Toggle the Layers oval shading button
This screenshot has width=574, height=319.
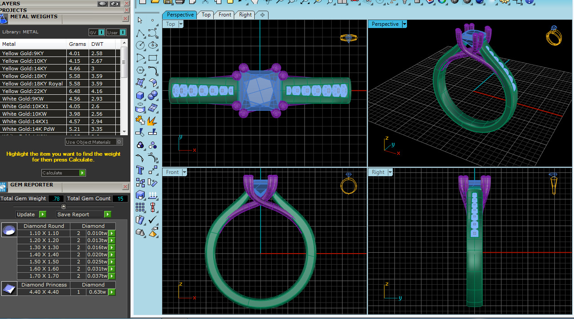tap(103, 4)
